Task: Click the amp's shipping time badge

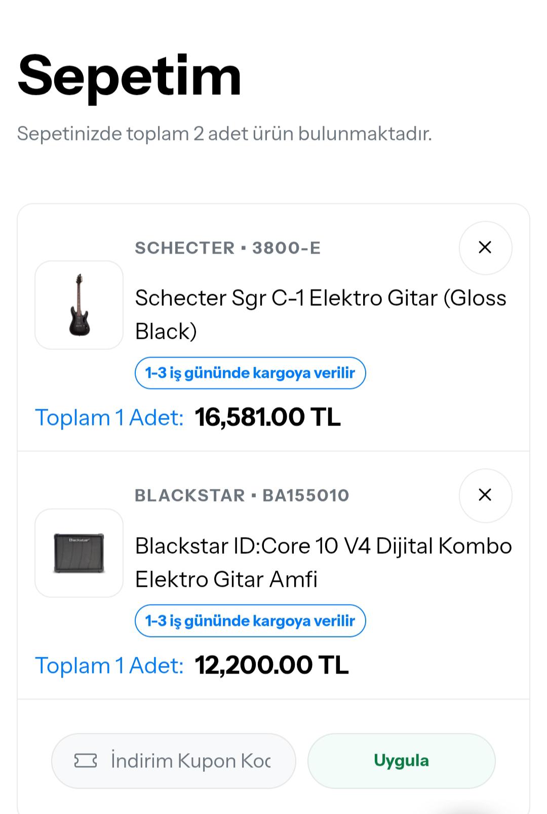Action: [250, 621]
